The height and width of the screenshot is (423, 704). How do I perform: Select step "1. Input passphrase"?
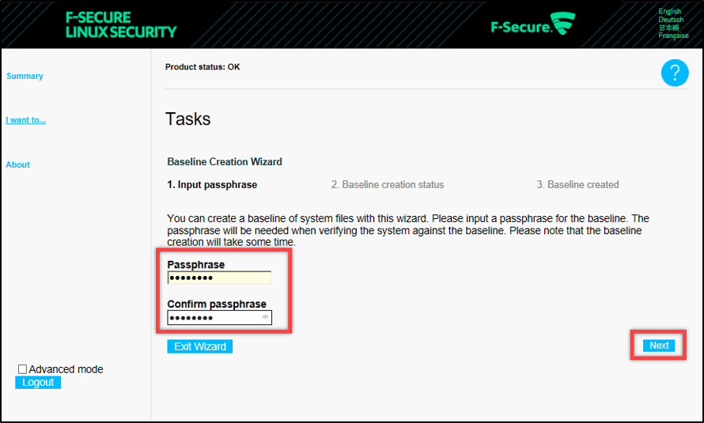point(212,185)
